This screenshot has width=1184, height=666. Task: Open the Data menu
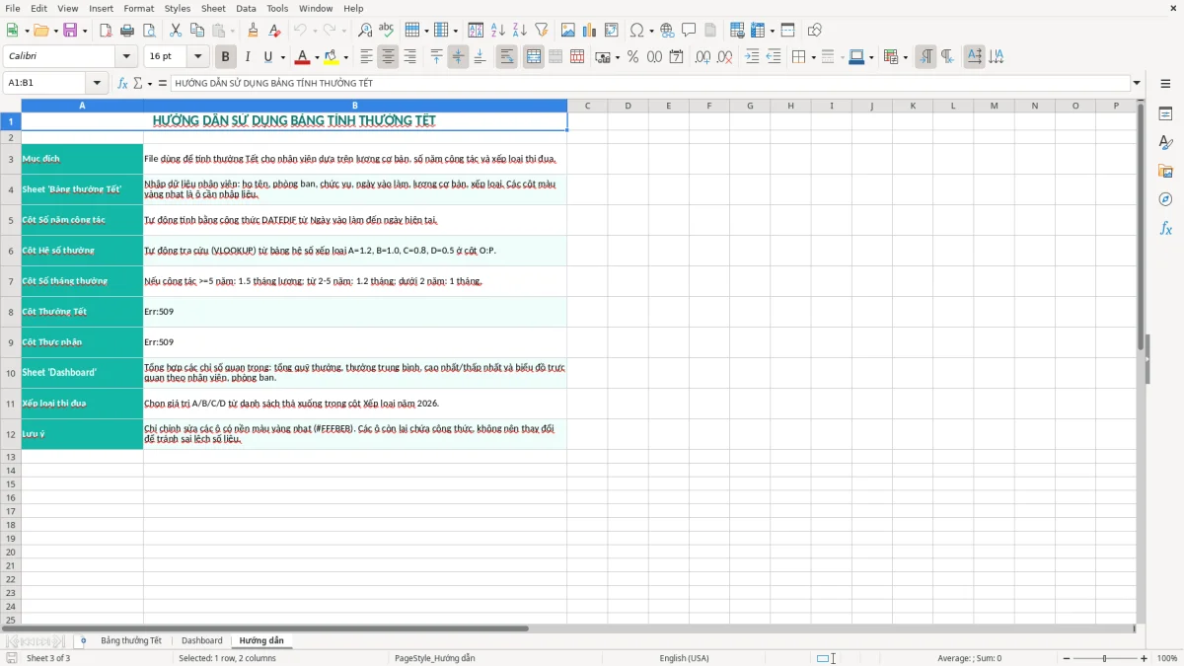pyautogui.click(x=246, y=8)
